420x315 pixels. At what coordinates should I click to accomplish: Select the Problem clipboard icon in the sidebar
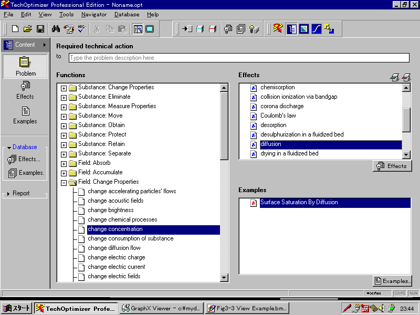25,66
